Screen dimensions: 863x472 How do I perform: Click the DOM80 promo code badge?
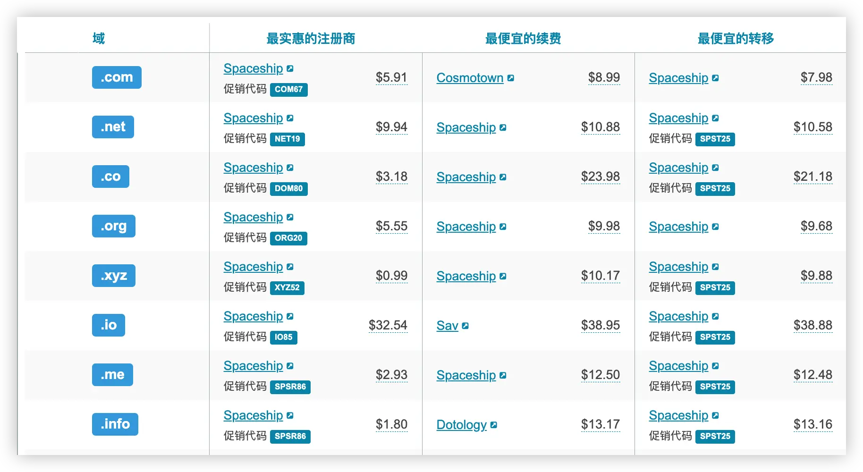[x=289, y=188]
